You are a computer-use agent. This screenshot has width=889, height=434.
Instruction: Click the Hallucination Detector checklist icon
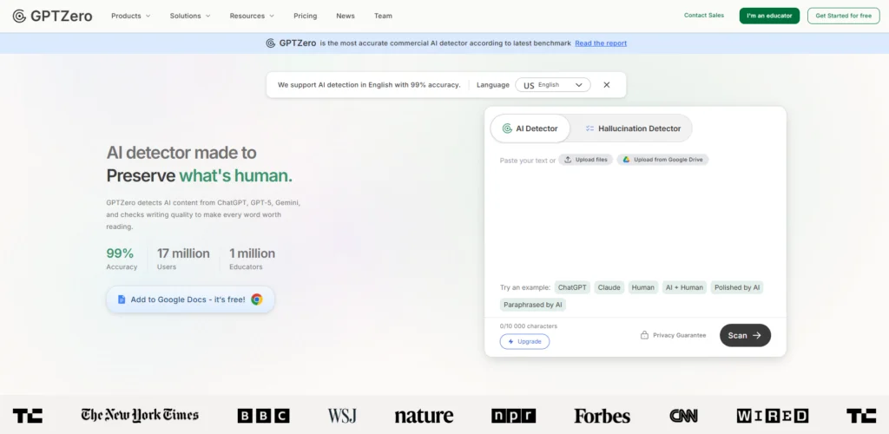click(589, 128)
